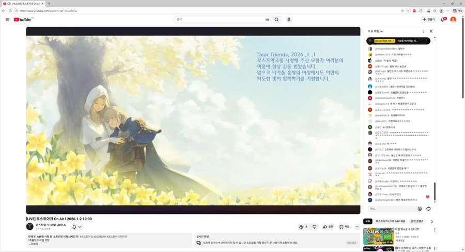Viewport: 465px width, 252px height.
Task: Click the @dmkim7776 chat message
Action: point(398,55)
